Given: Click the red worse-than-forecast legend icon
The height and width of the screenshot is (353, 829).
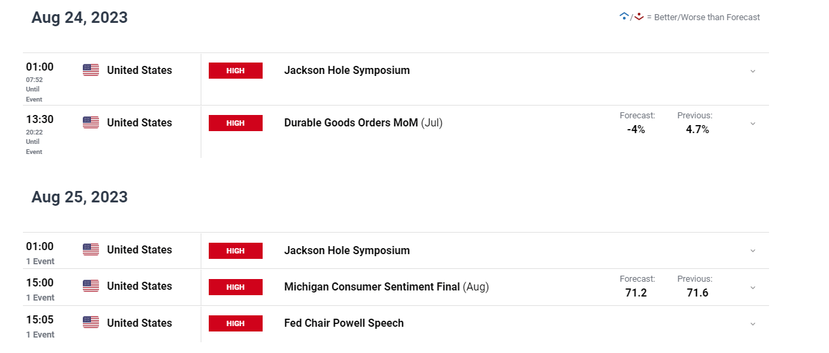Looking at the screenshot, I should [x=638, y=17].
